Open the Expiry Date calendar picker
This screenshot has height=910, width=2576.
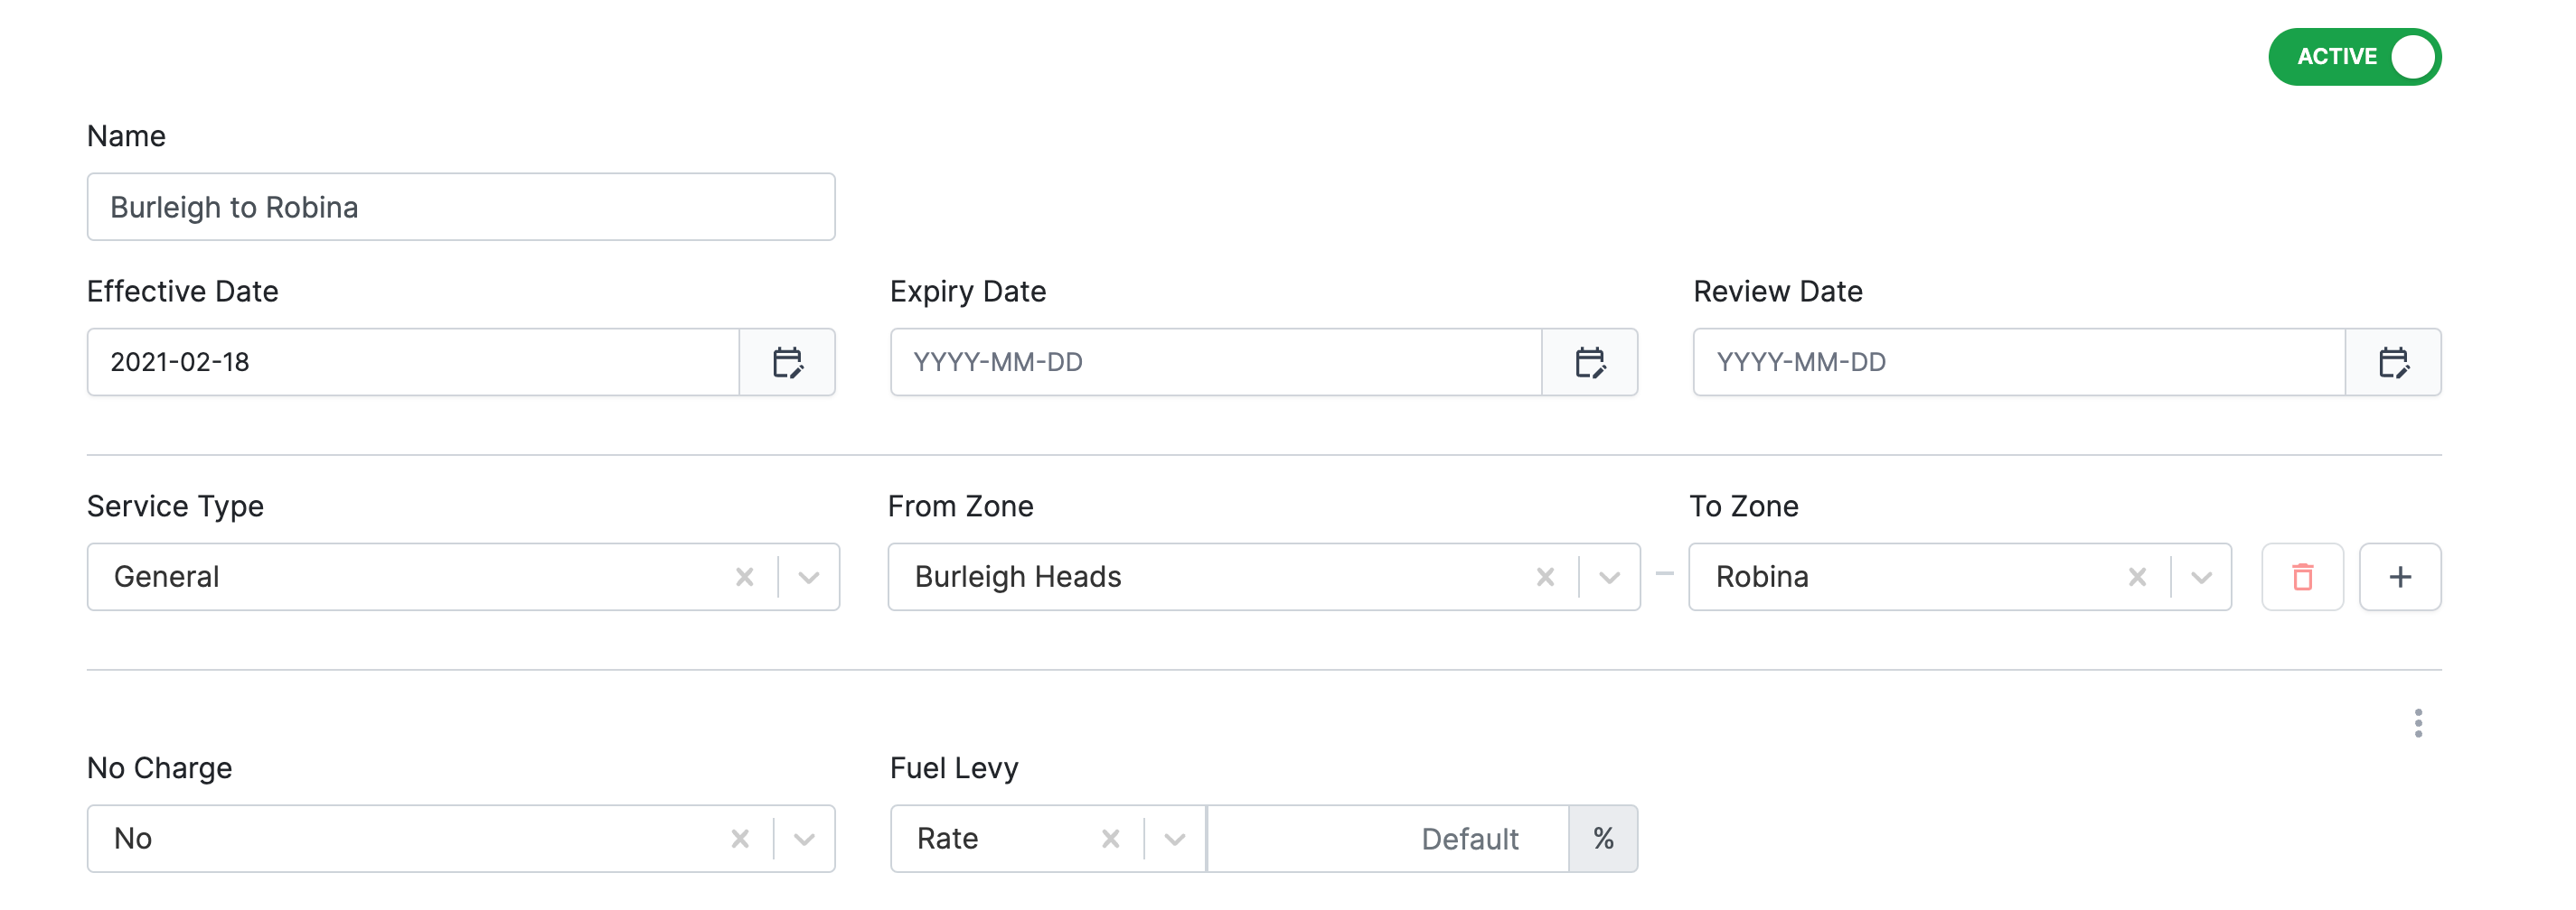(1591, 363)
